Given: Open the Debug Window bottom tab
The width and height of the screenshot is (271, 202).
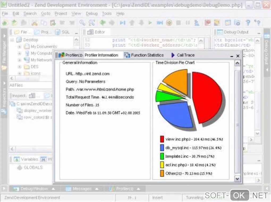Looking at the screenshot, I should coord(34,189).
